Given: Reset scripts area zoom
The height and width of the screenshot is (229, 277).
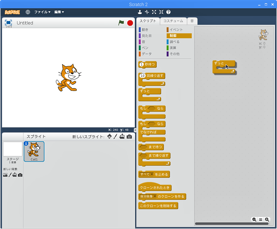Looking at the screenshot, I should point(260,219).
